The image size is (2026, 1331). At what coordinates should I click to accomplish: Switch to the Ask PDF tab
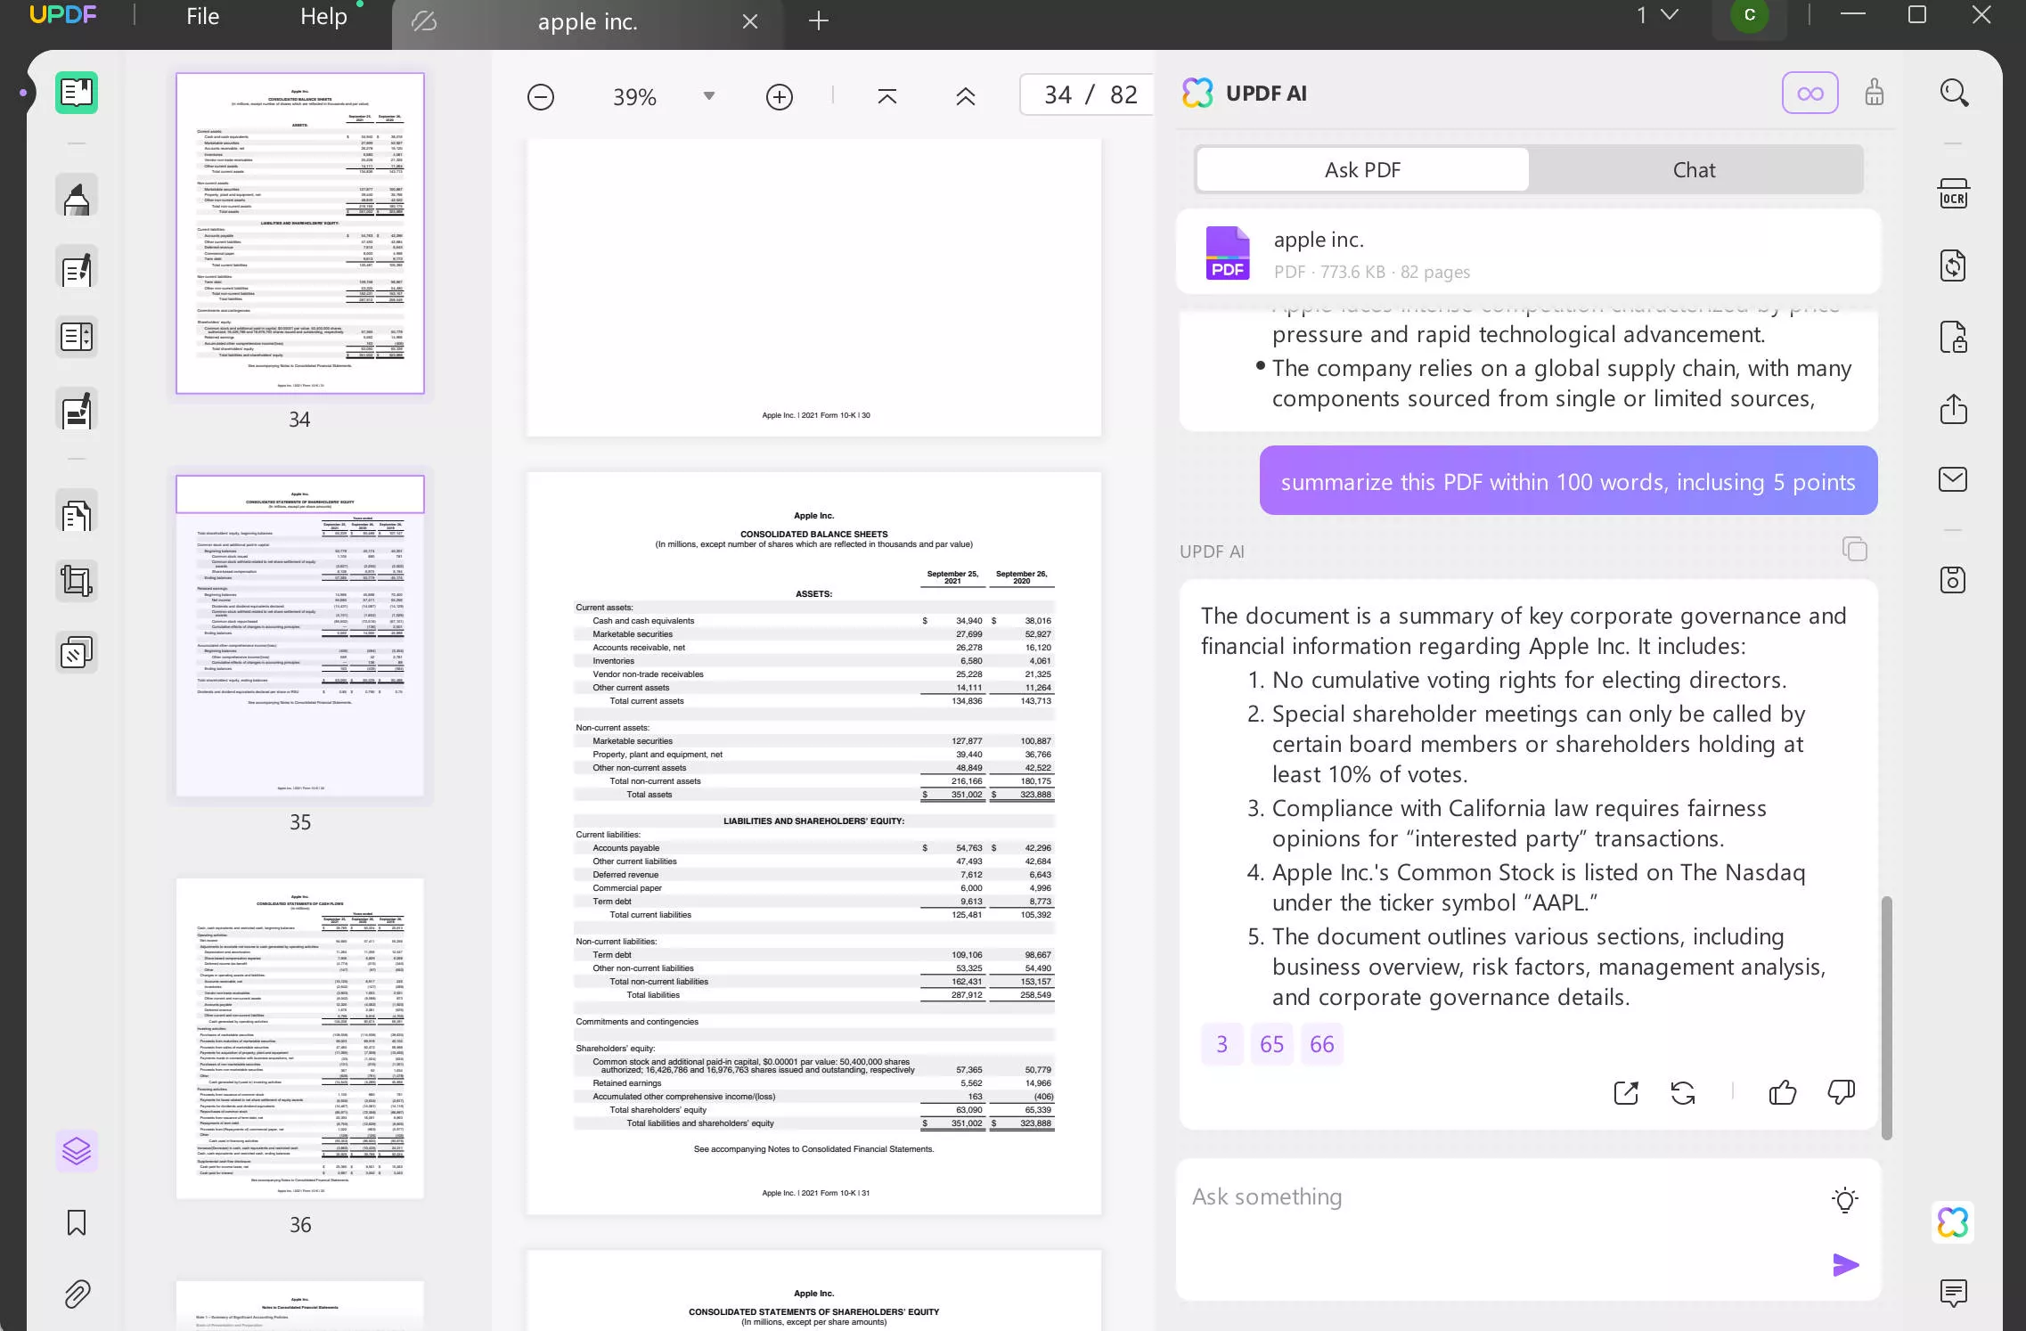[1362, 169]
